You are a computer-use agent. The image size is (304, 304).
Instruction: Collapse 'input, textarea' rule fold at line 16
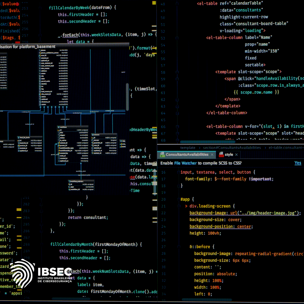(178, 172)
